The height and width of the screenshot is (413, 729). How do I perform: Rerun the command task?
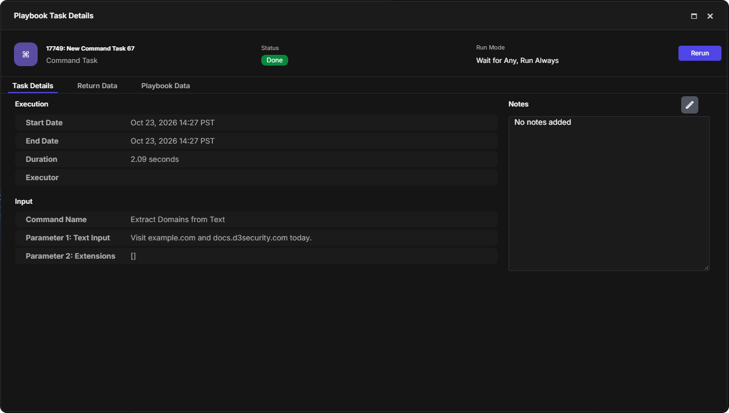click(700, 53)
